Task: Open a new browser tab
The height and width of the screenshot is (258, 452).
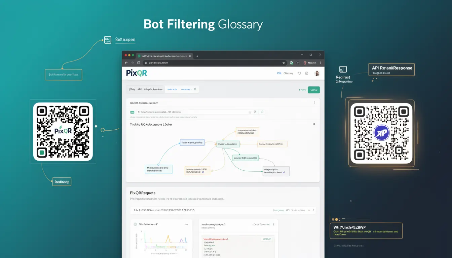Action: click(x=197, y=56)
